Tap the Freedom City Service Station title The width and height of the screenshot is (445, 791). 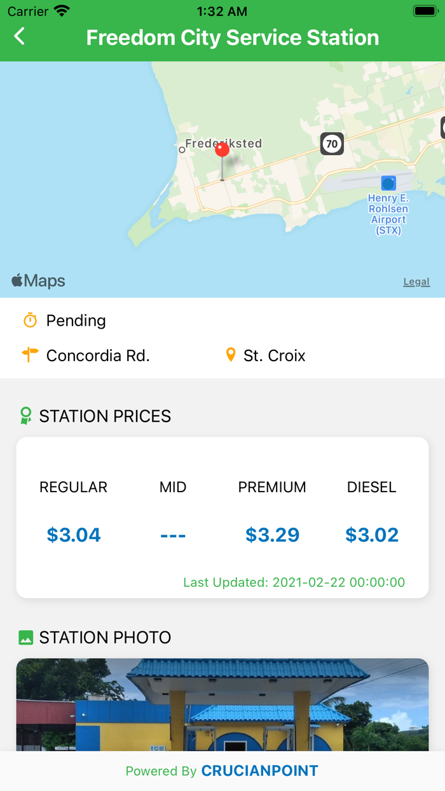pos(233,38)
